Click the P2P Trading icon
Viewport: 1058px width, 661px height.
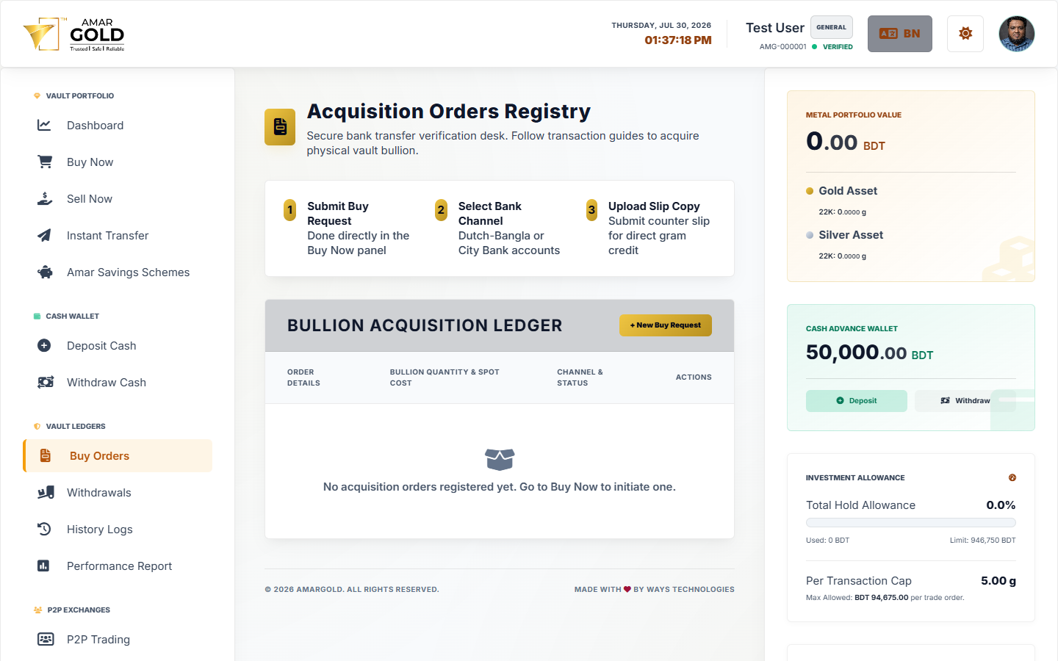tap(46, 639)
